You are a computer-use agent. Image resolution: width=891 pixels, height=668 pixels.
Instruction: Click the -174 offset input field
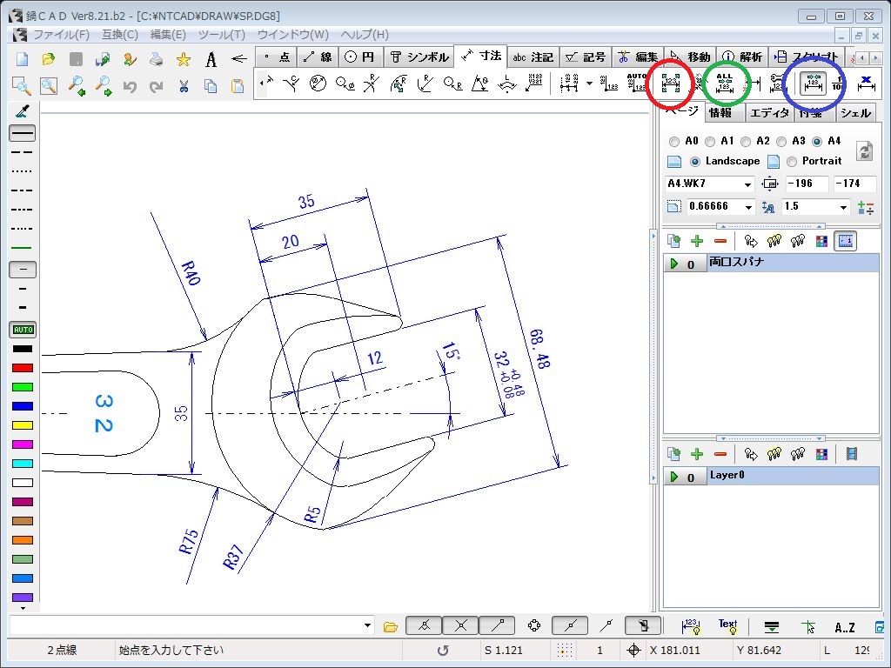click(854, 184)
